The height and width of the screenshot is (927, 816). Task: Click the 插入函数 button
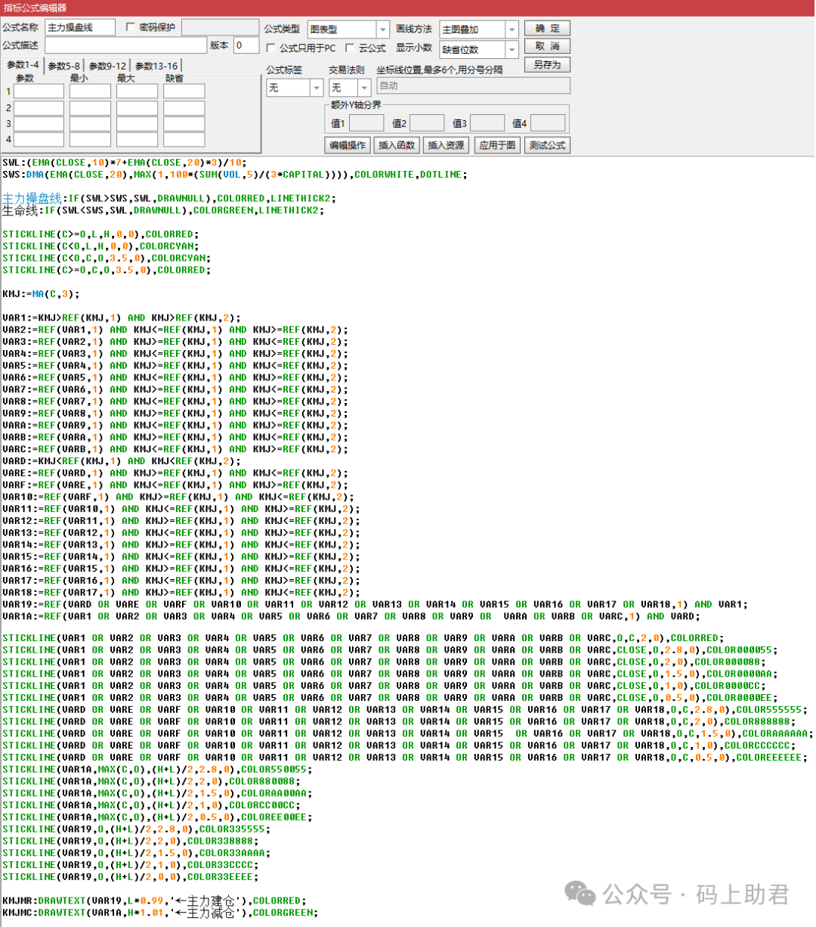397,145
